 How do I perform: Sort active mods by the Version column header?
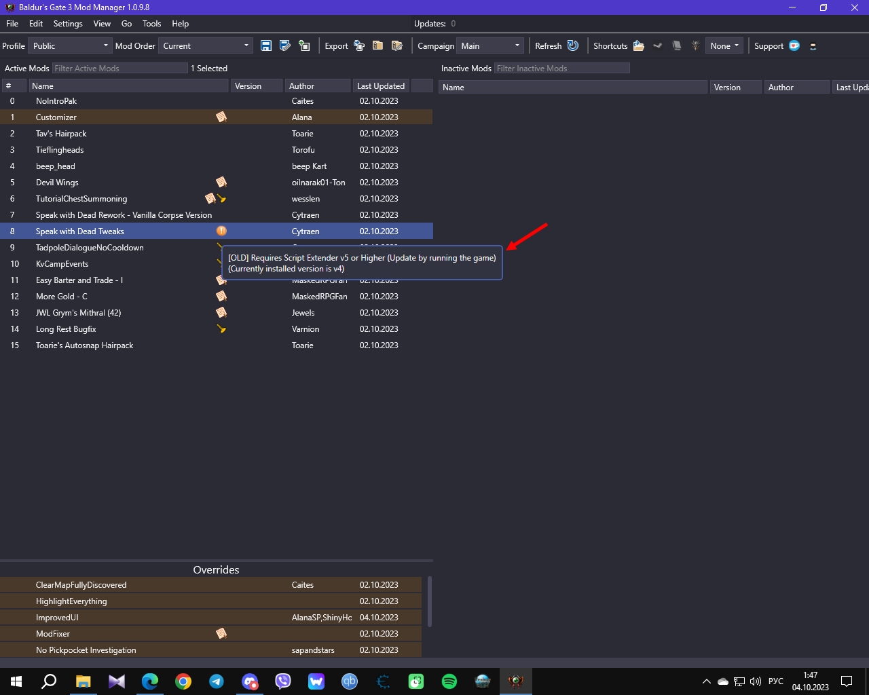point(257,86)
